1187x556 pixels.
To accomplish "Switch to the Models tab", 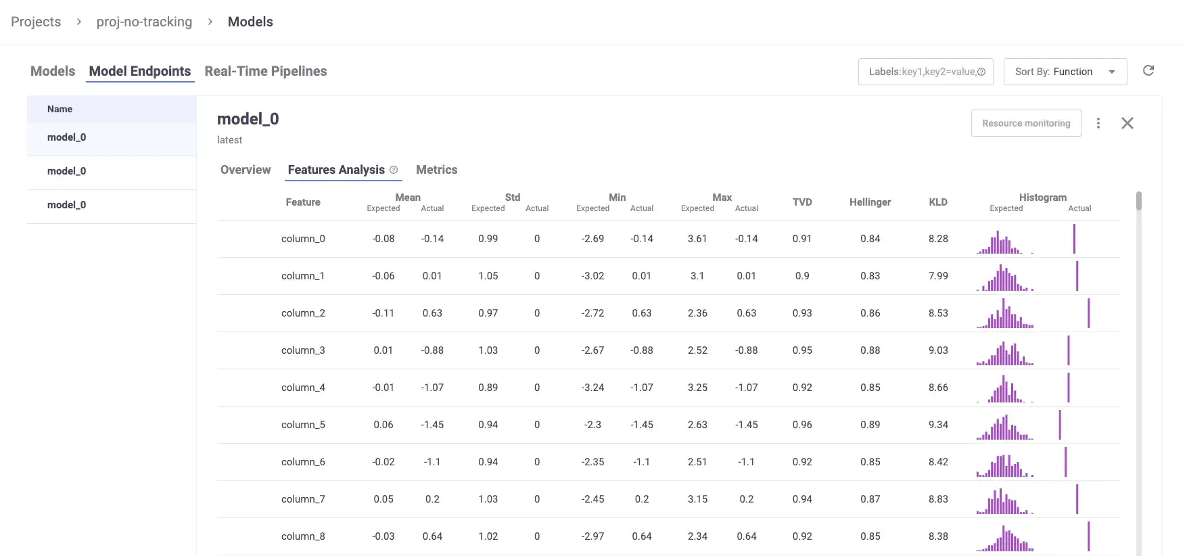I will 53,71.
